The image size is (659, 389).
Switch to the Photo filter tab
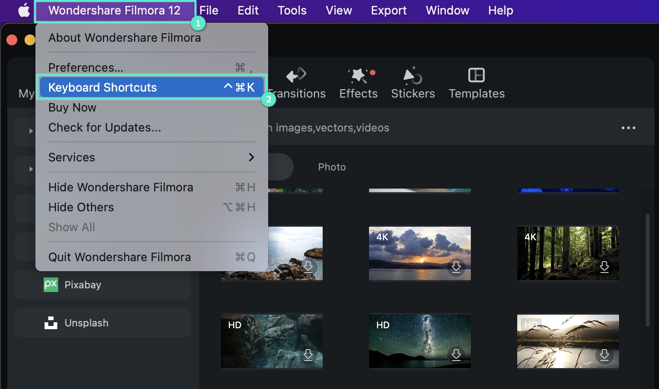point(332,167)
